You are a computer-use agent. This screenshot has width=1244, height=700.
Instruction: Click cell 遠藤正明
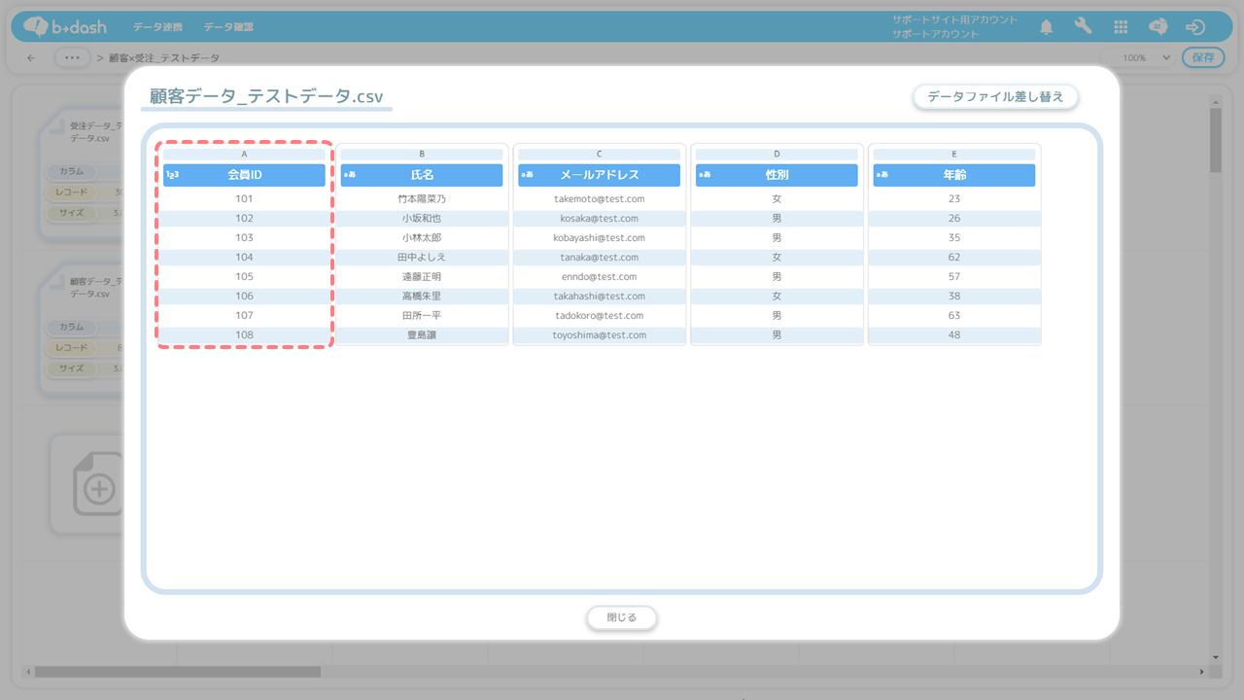(422, 277)
